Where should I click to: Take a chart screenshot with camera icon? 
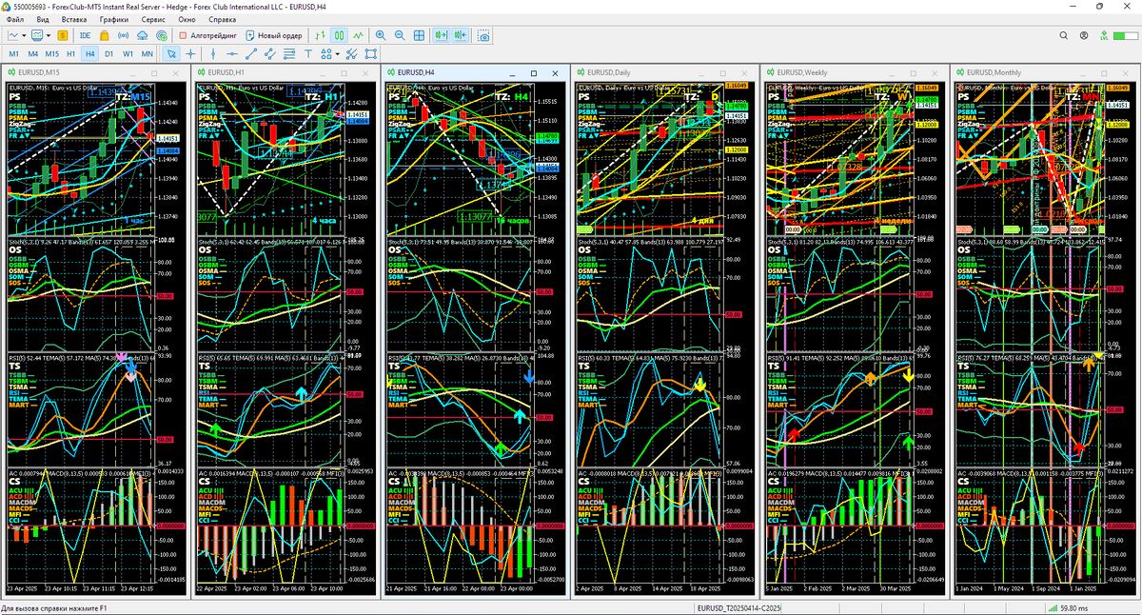tap(483, 35)
